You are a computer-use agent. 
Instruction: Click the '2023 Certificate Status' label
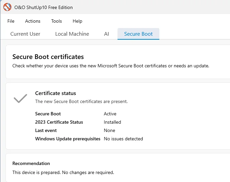point(59,122)
